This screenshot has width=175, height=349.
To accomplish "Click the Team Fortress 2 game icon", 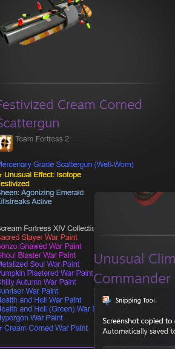I will [6, 143].
